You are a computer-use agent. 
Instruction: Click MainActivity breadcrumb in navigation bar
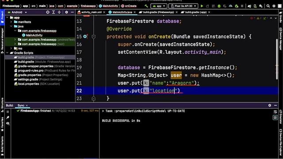coord(108,6)
